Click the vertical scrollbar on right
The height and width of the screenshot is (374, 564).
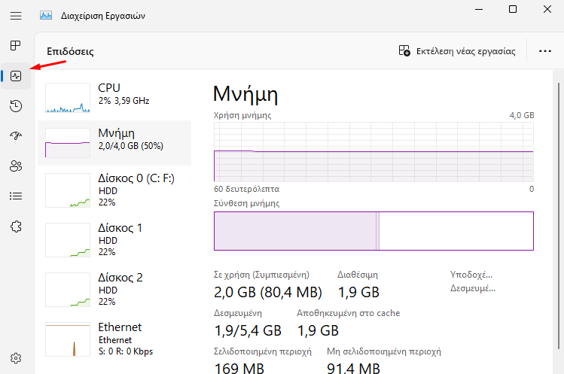coord(558,216)
